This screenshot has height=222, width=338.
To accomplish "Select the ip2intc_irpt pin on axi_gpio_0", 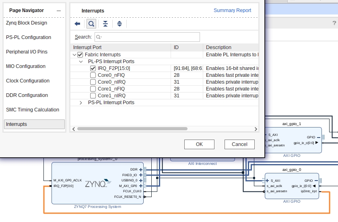I will pyautogui.click(x=309, y=191).
